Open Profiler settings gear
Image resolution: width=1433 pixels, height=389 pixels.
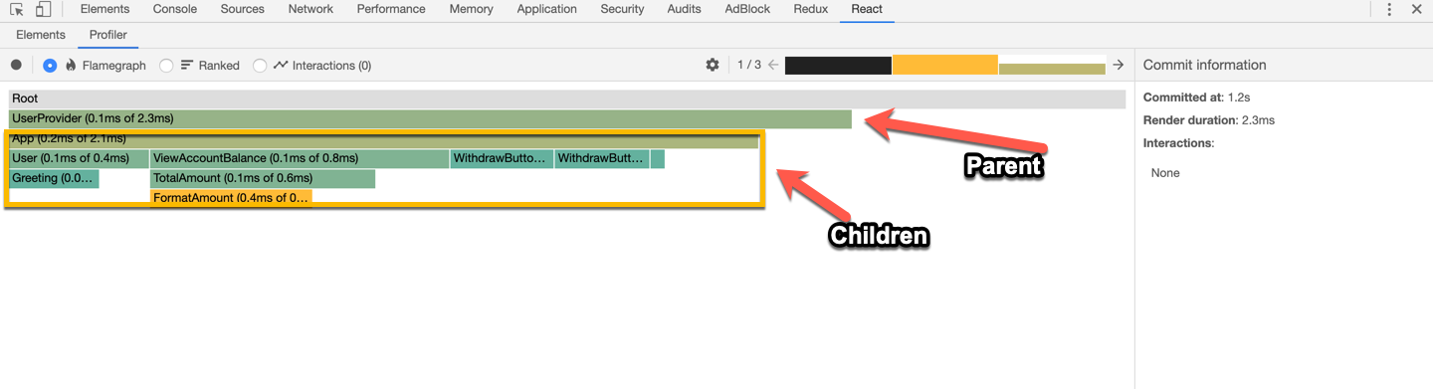pos(713,65)
